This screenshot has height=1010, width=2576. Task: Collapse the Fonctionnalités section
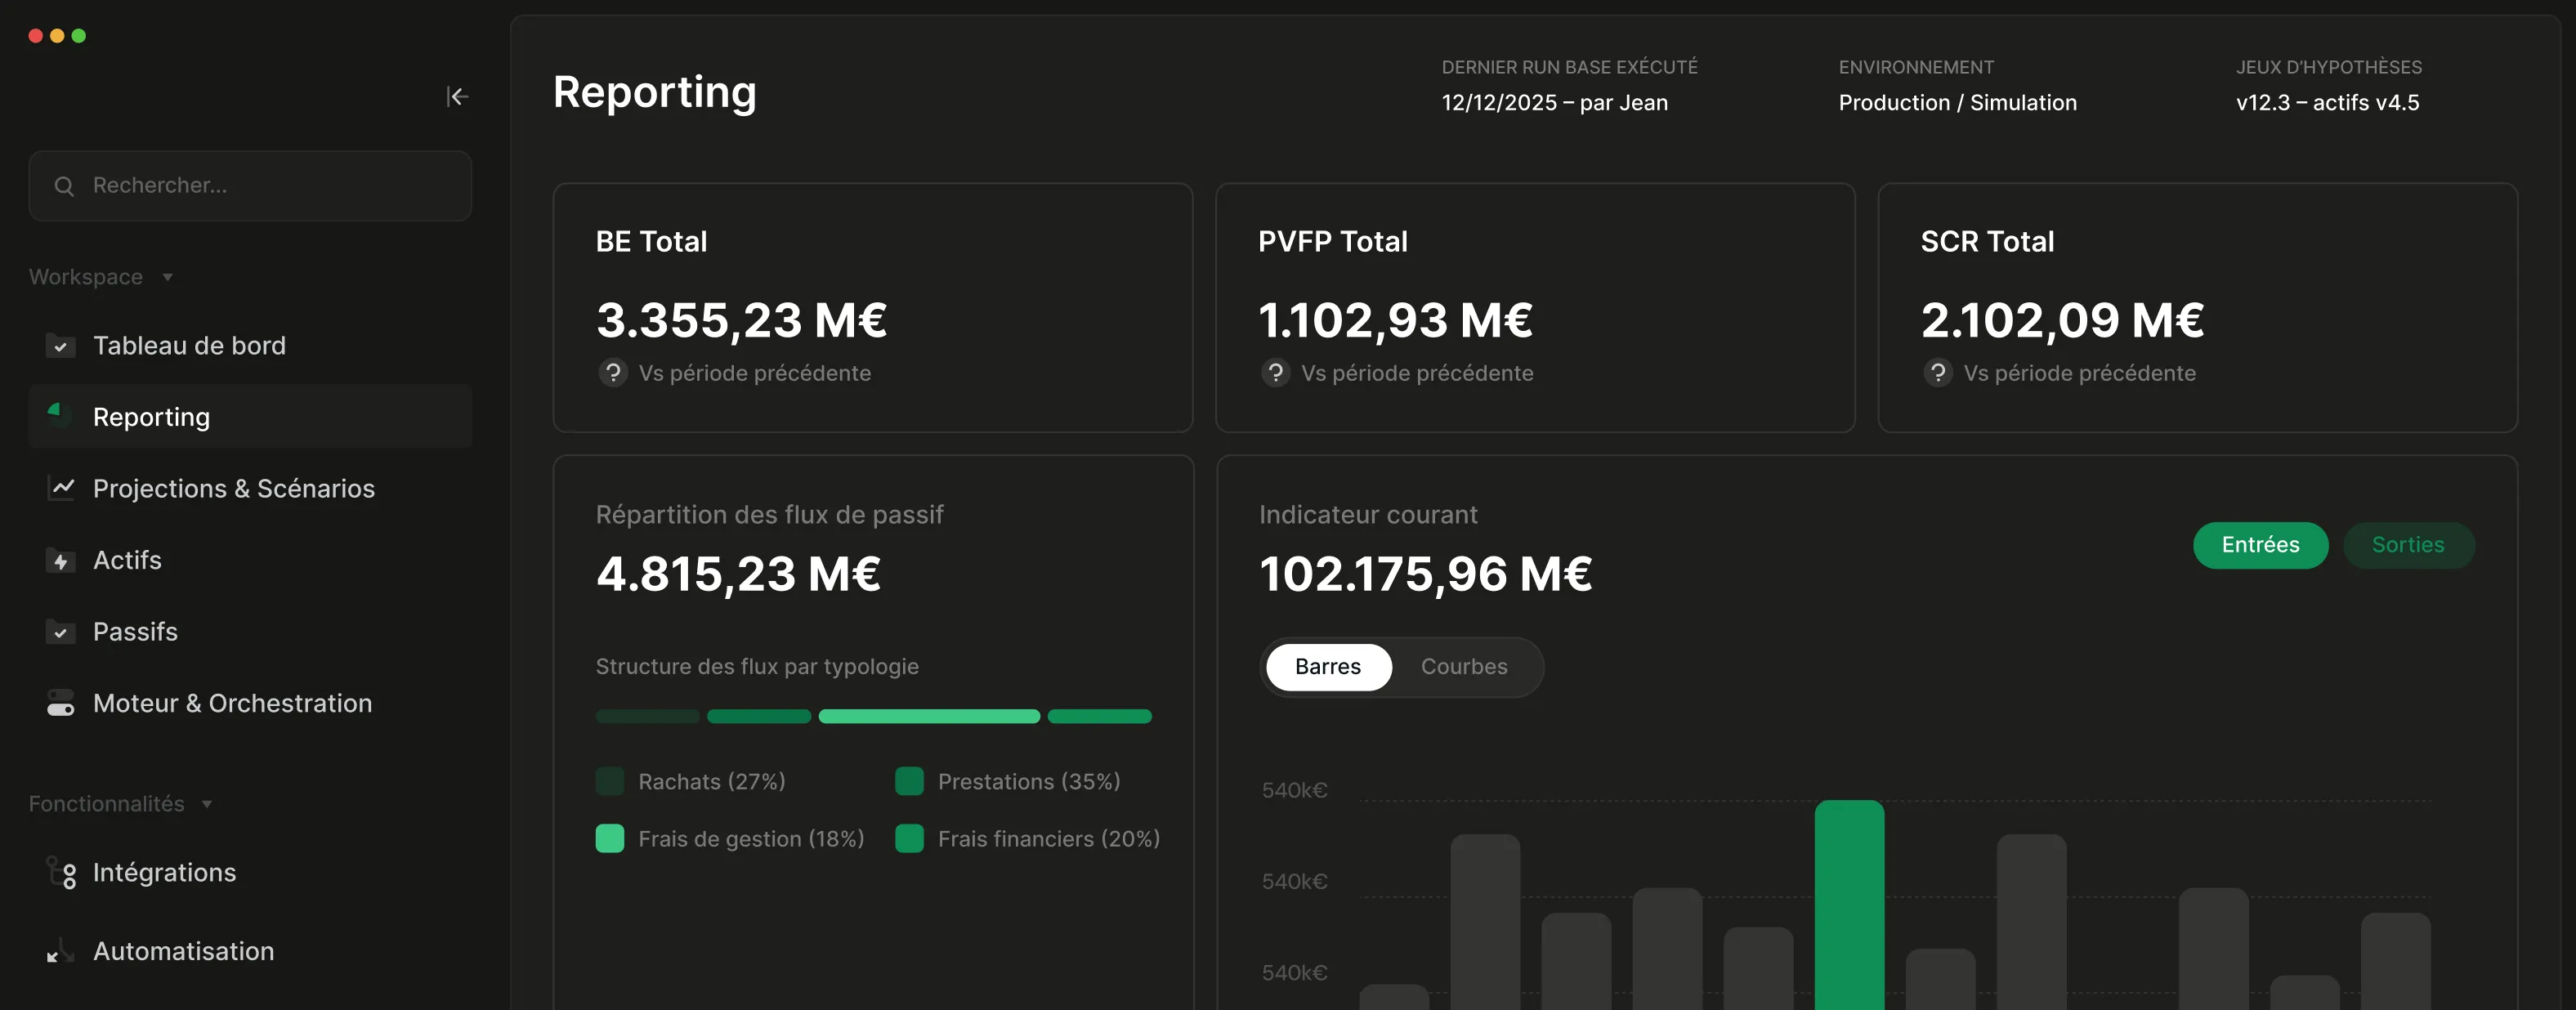tap(206, 804)
